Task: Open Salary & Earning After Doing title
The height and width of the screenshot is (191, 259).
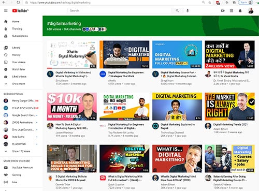Action: pyautogui.click(x=230, y=178)
